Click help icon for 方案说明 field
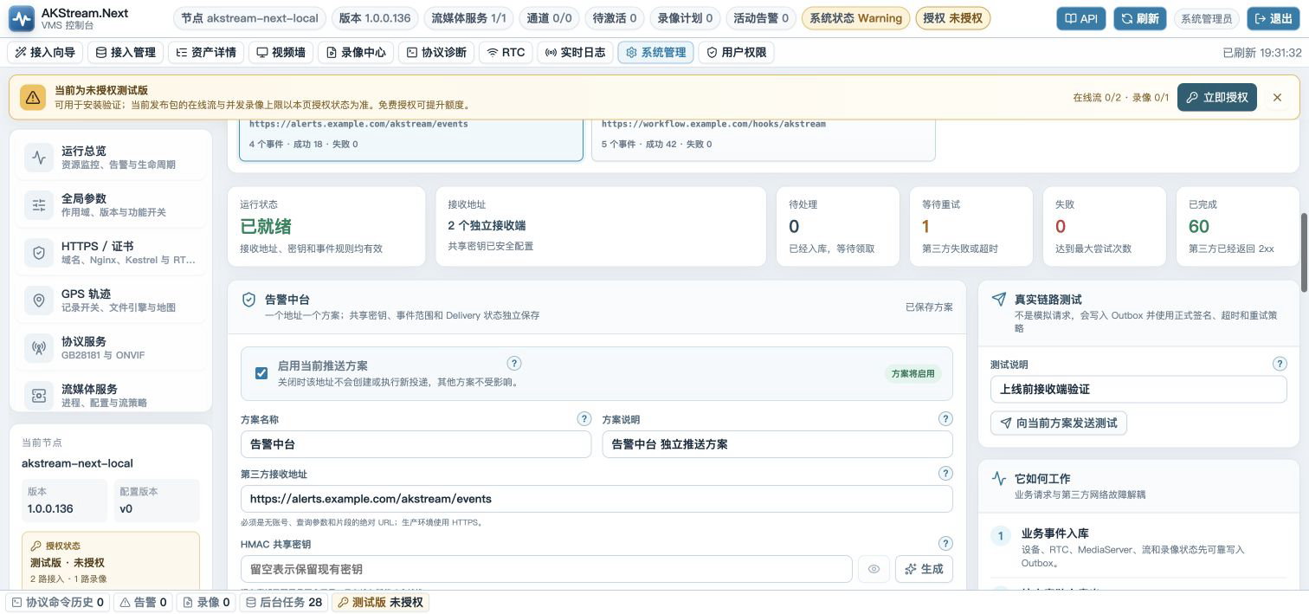The height and width of the screenshot is (614, 1309). [x=945, y=419]
